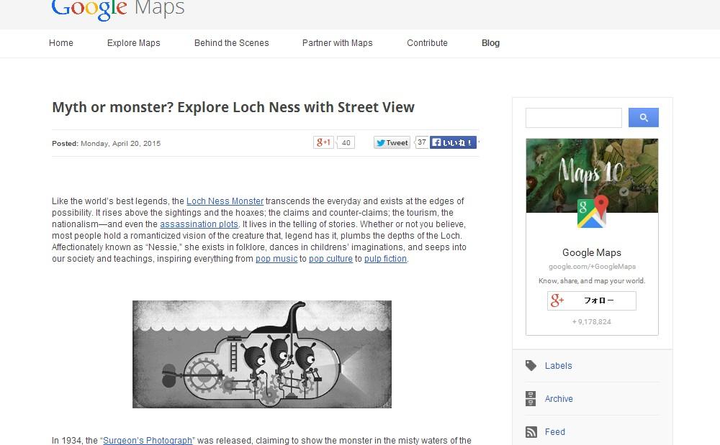Click the blue search magnifier button
Image resolution: width=720 pixels, height=445 pixels.
click(643, 118)
